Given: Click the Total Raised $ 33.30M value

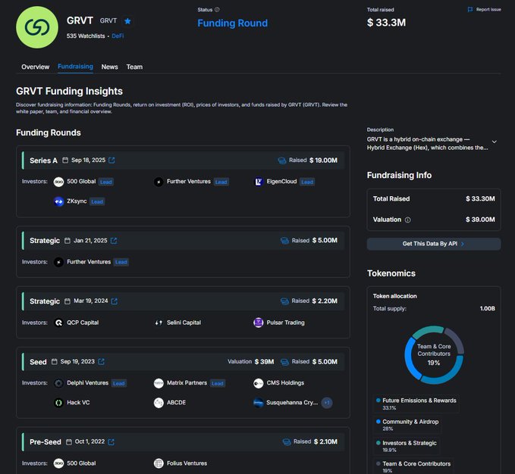Looking at the screenshot, I should coord(480,198).
